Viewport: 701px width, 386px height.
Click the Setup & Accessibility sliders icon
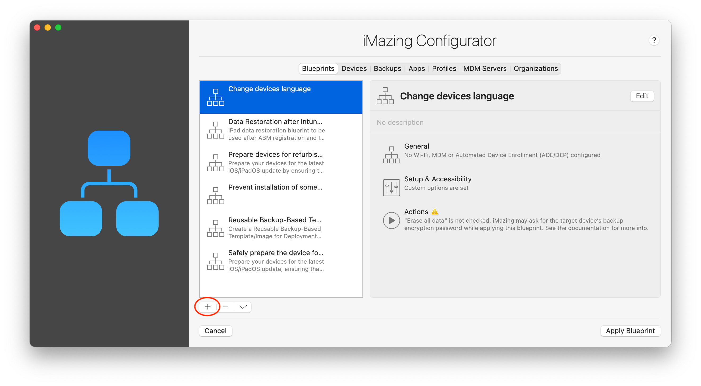click(391, 187)
